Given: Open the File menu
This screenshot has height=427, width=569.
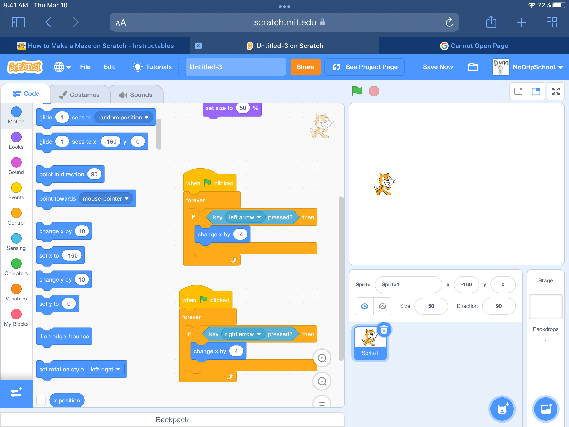Looking at the screenshot, I should pos(85,67).
